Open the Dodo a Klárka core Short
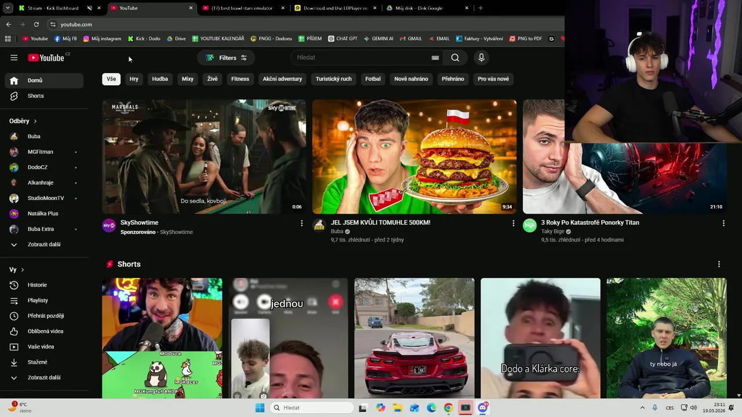742x417 pixels. (x=540, y=338)
